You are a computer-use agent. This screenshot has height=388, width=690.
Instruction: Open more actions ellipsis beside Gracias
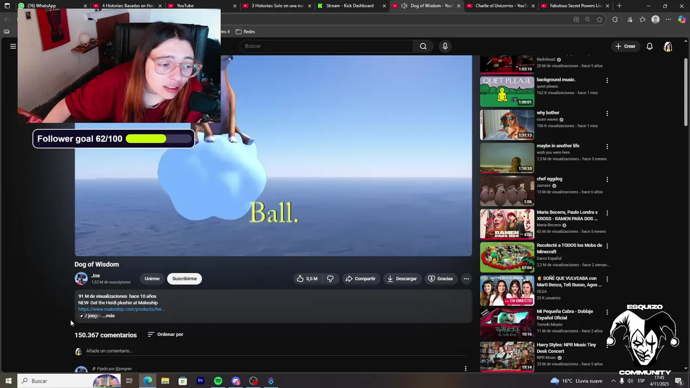[466, 279]
